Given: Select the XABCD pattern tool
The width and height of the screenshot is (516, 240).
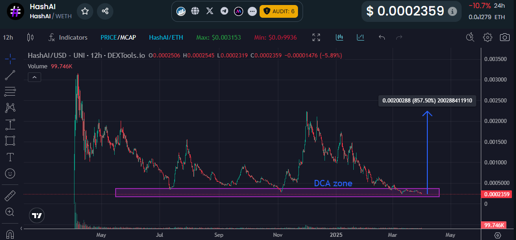Looking at the screenshot, I should pyautogui.click(x=10, y=108).
